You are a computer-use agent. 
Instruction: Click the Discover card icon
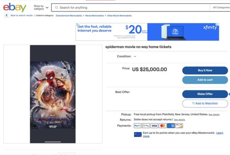pos(179,126)
